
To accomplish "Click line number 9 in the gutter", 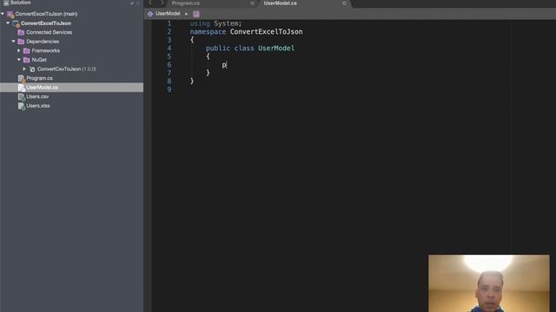I will (x=169, y=89).
